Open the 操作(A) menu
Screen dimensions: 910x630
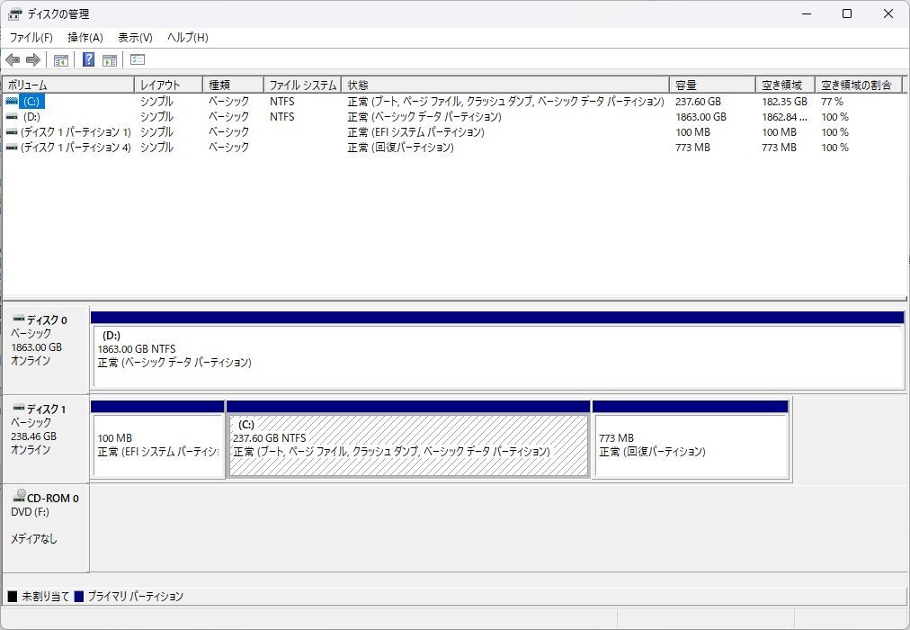(x=85, y=38)
